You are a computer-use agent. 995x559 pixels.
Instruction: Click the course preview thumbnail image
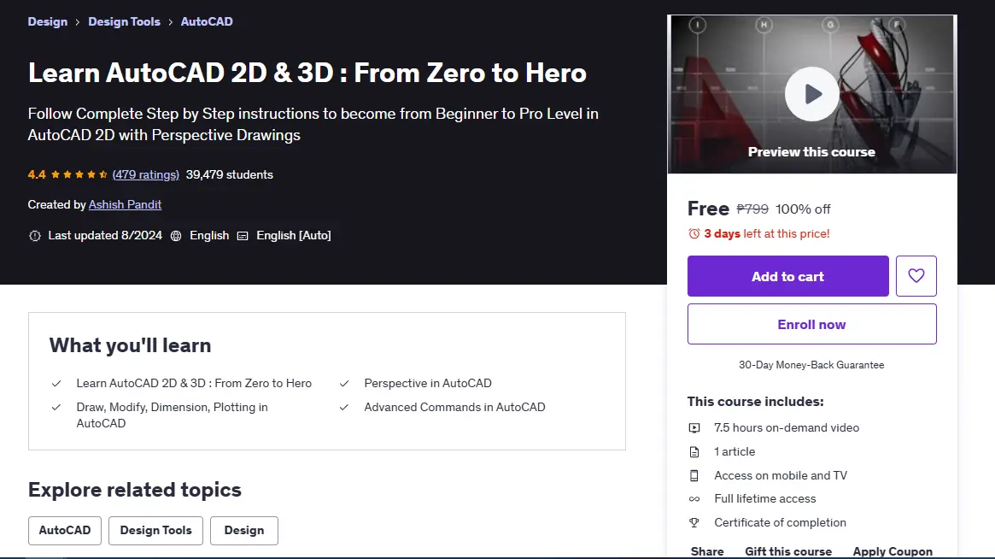pyautogui.click(x=811, y=94)
